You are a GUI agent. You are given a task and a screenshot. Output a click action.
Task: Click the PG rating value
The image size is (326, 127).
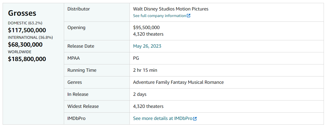point(136,58)
